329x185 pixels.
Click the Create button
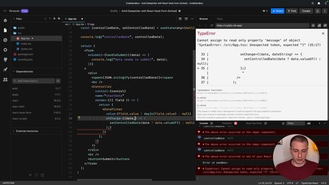(306, 11)
